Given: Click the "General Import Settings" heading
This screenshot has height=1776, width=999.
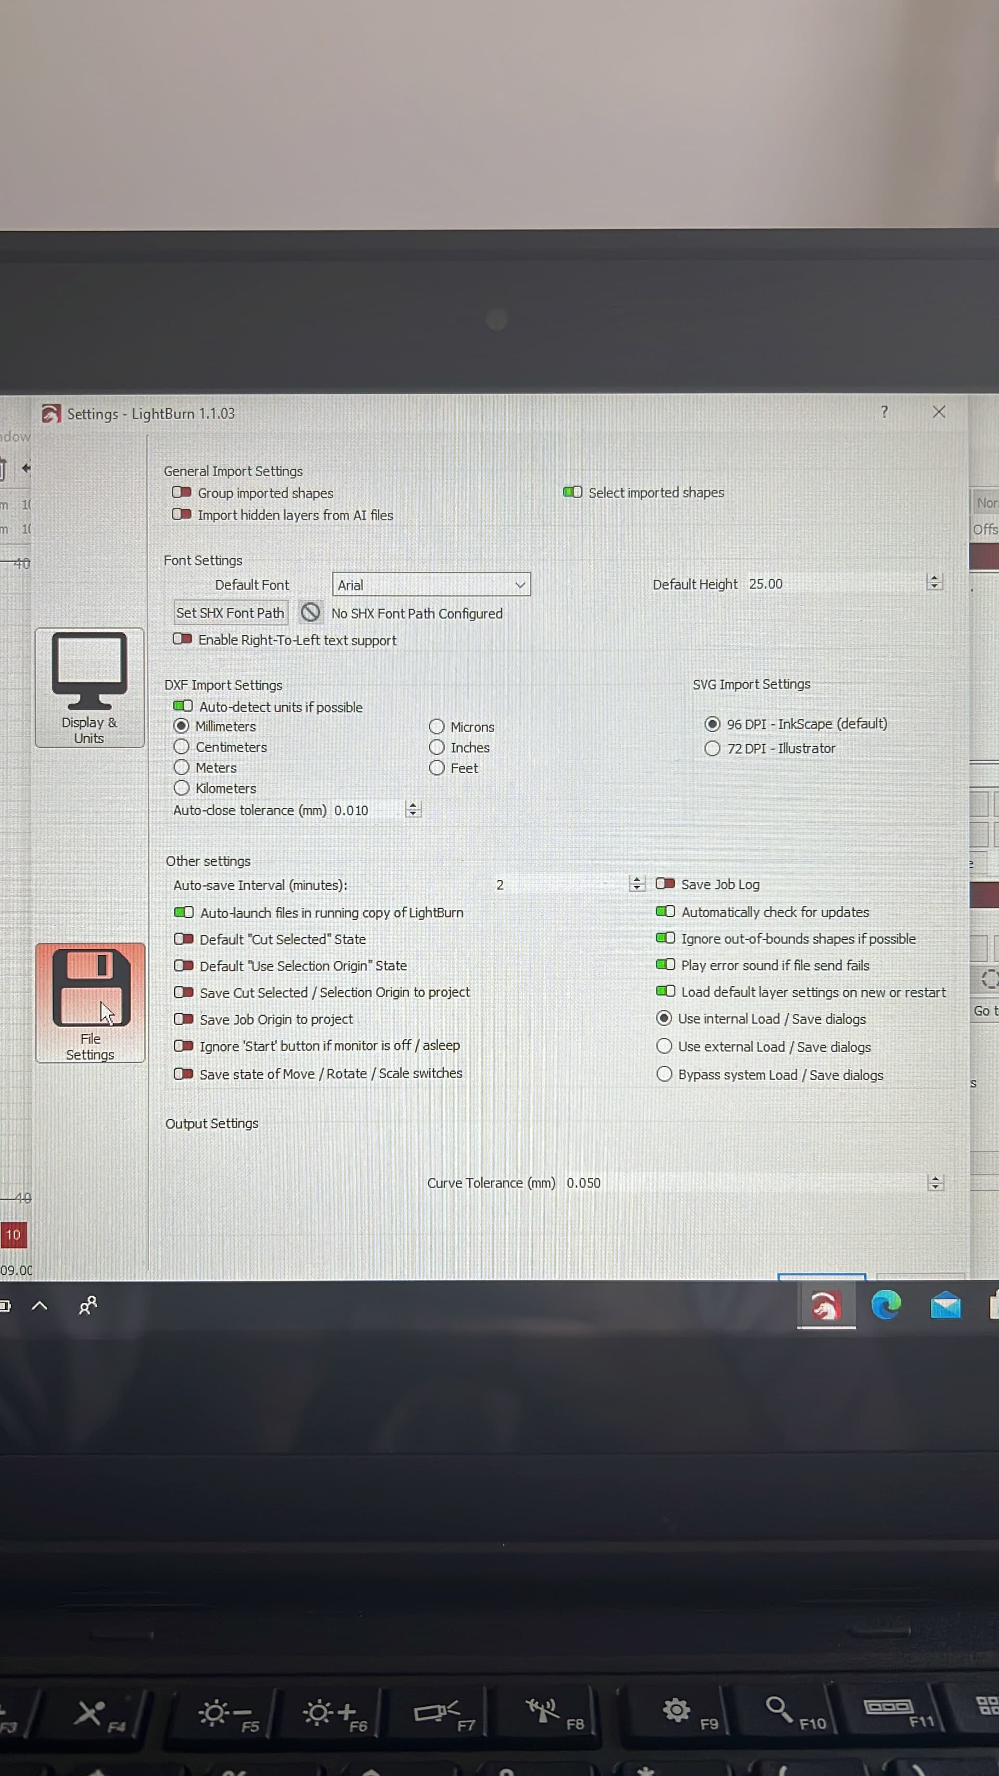Looking at the screenshot, I should click(x=233, y=471).
